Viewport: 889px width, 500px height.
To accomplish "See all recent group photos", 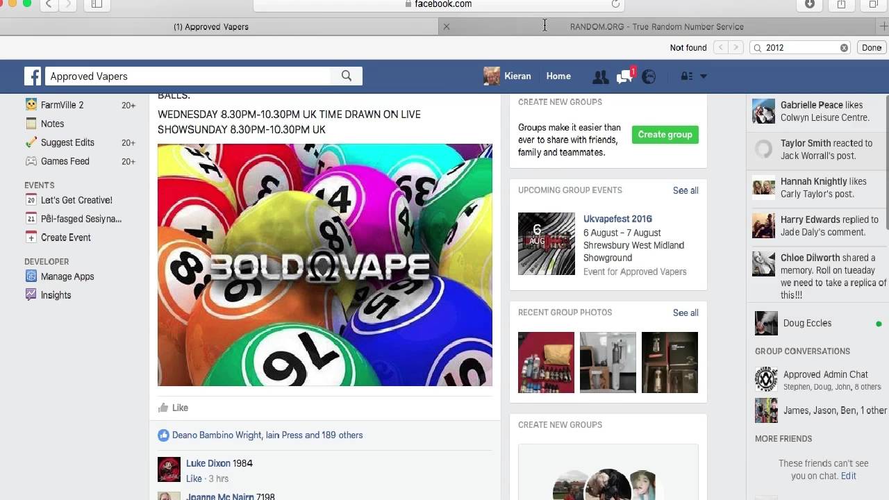I will click(686, 312).
